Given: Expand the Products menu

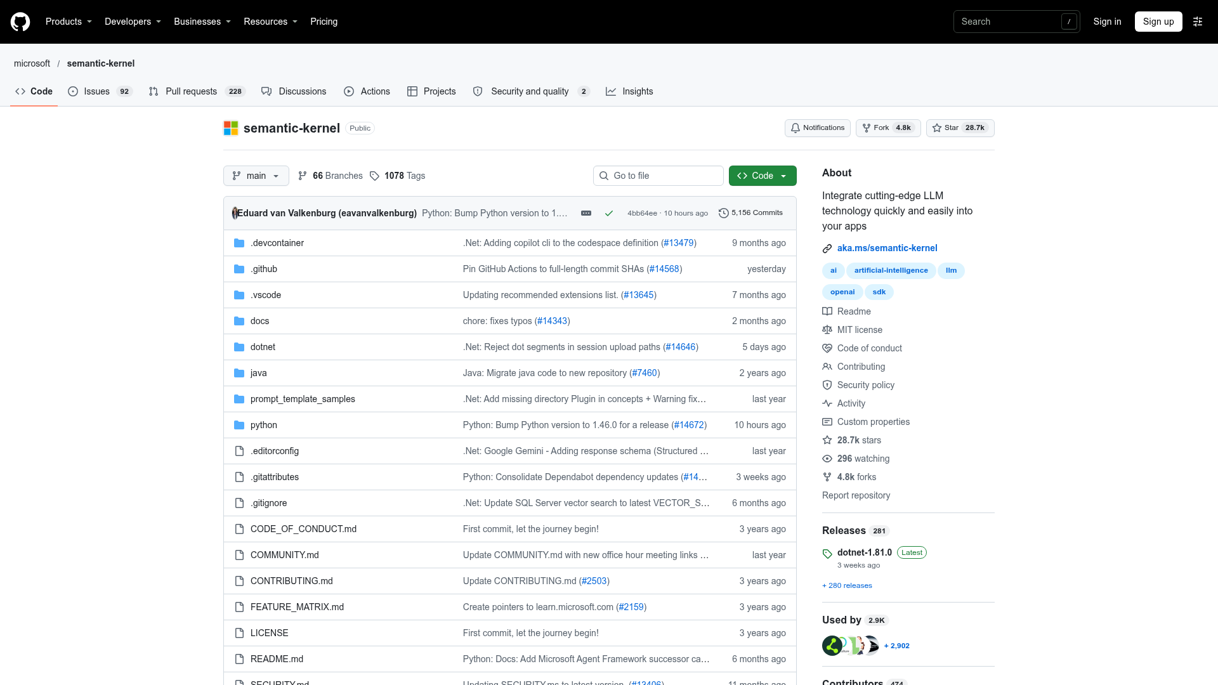Looking at the screenshot, I should pyautogui.click(x=69, y=22).
